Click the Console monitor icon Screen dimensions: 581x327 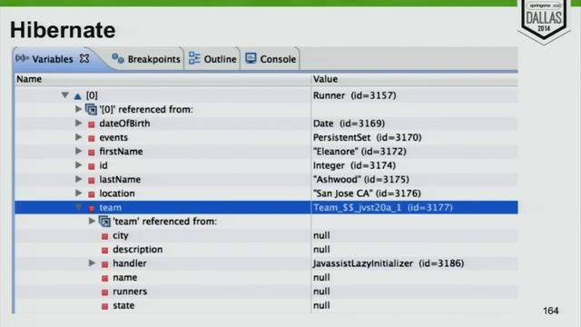251,58
